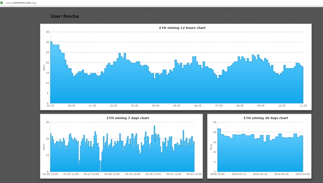Screen dimensions: 323x183
Task: Click the MH/s axis label on 12 hours chart
Action: click(x=44, y=68)
